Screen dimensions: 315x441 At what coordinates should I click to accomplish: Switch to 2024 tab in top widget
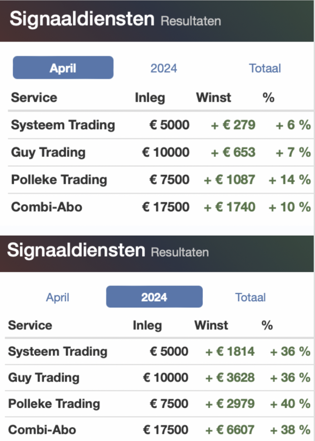tap(164, 68)
